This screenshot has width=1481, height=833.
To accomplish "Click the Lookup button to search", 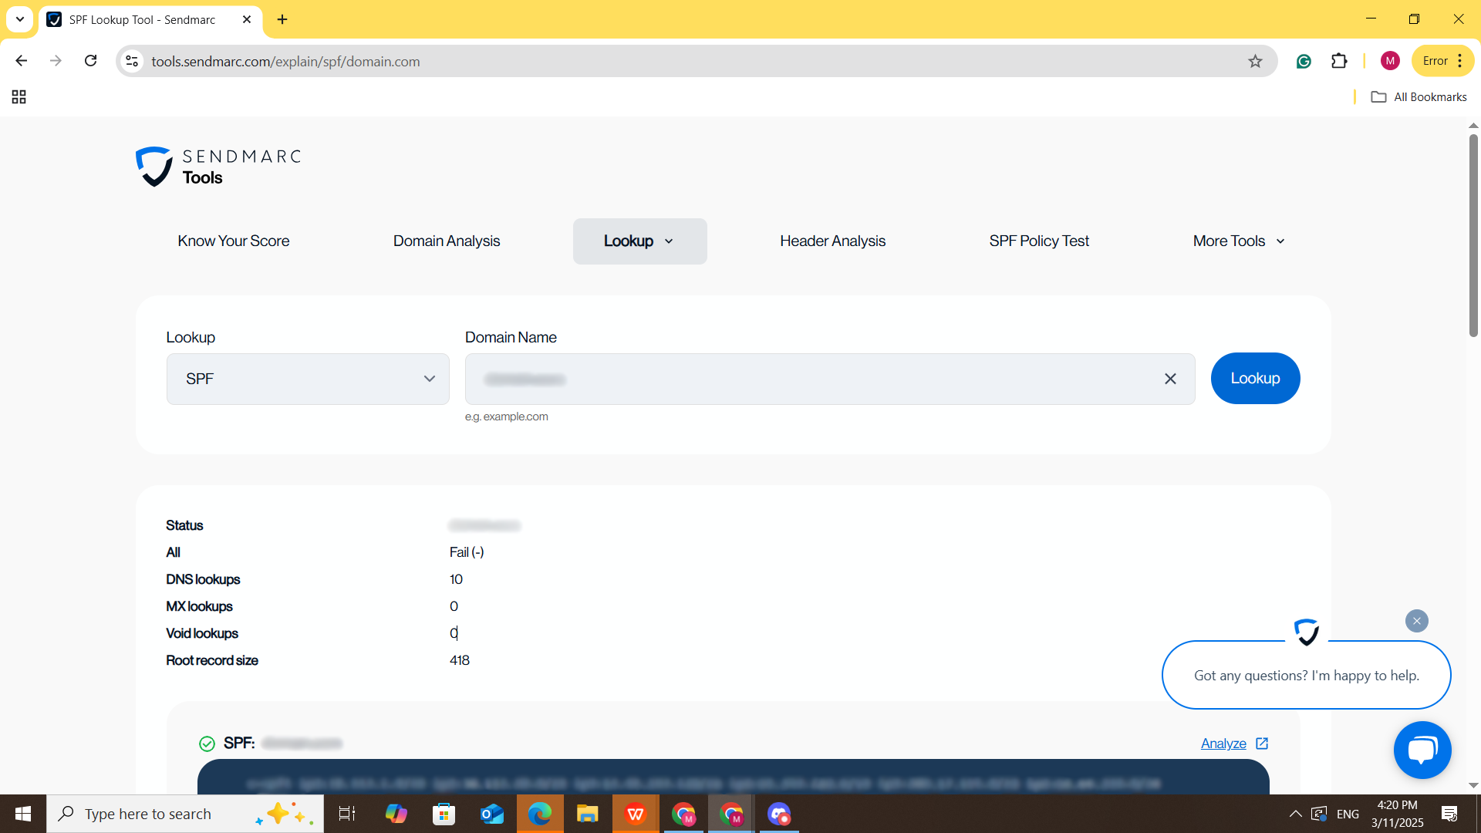I will tap(1255, 379).
